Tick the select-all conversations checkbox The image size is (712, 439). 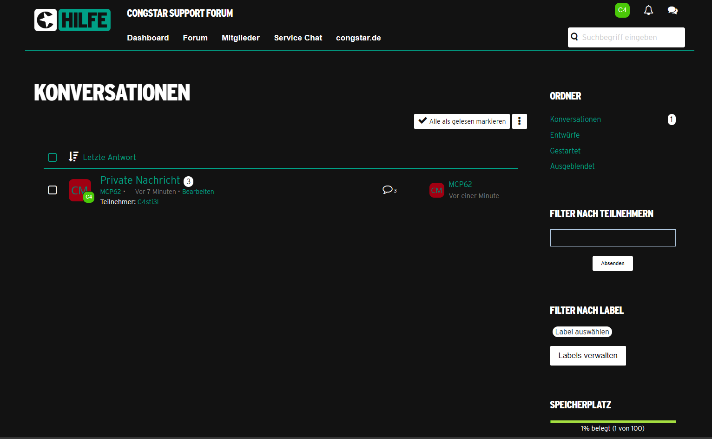click(53, 158)
